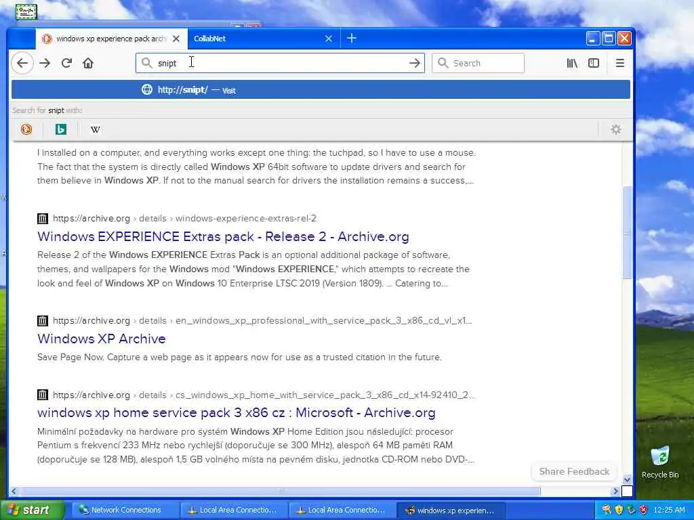This screenshot has width=694, height=520.
Task: Close the CollabNet tab
Action: coord(329,39)
